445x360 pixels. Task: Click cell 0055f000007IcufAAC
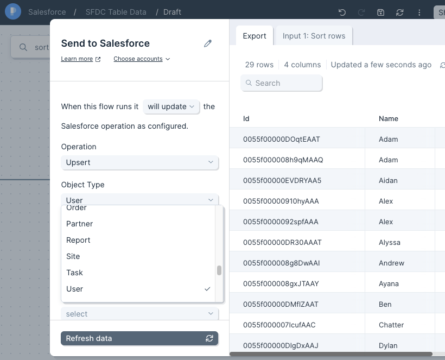click(x=297, y=325)
